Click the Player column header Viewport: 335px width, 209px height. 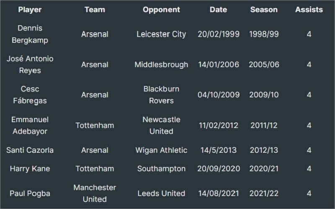30,10
